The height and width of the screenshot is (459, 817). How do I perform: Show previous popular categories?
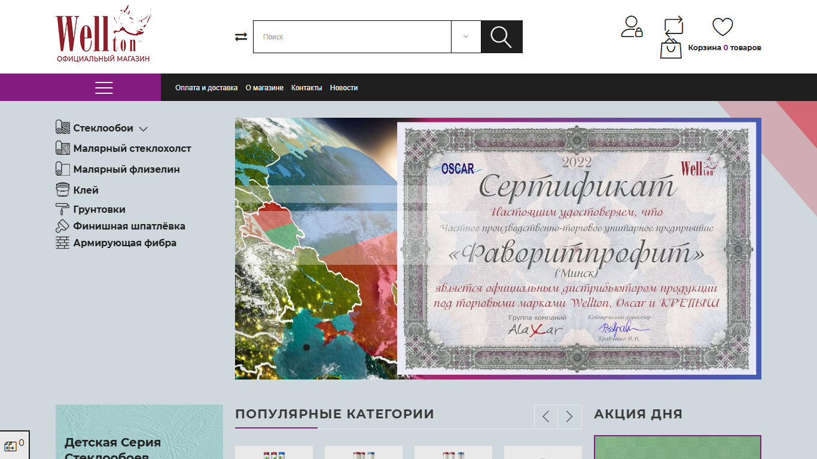546,417
